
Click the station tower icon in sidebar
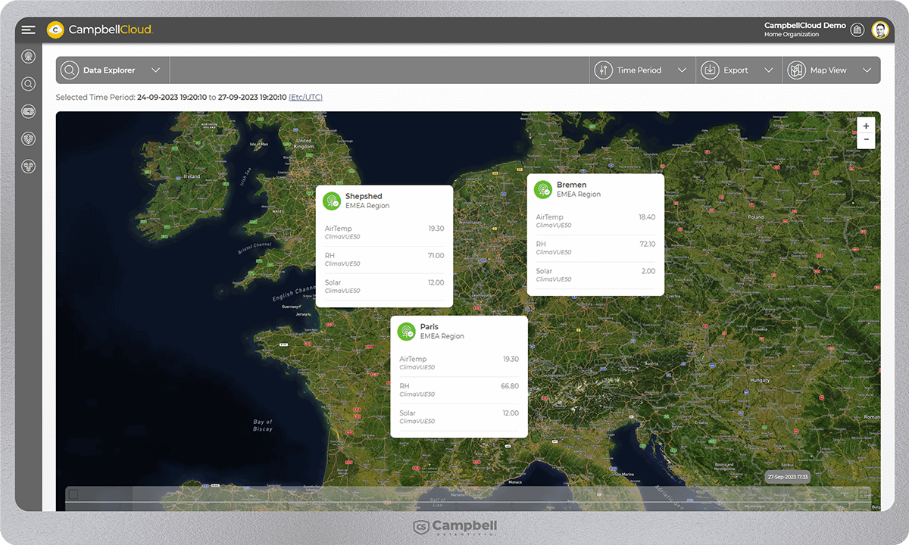[x=28, y=56]
